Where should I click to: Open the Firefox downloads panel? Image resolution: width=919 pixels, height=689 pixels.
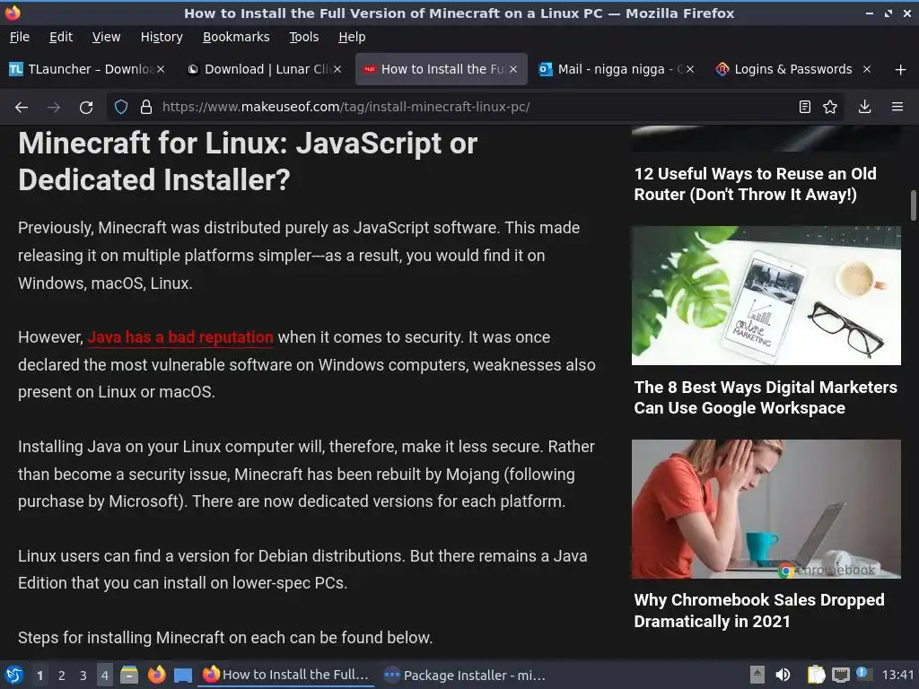pos(864,107)
